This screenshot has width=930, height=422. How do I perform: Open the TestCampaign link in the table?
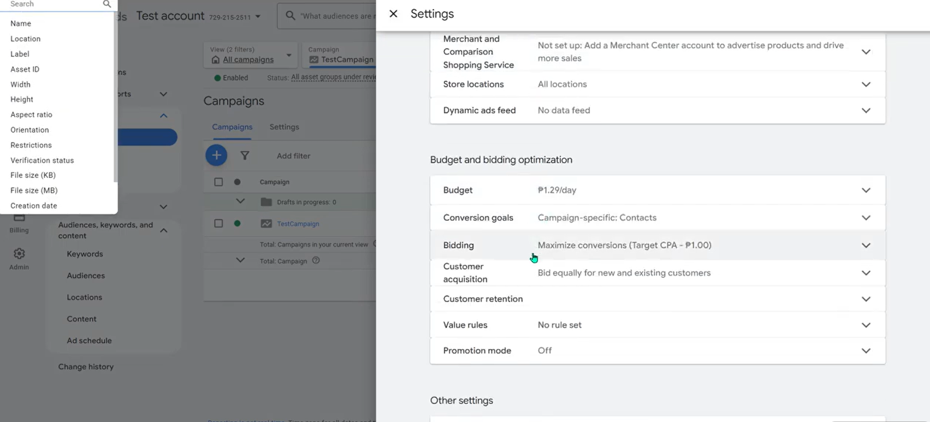pyautogui.click(x=298, y=224)
